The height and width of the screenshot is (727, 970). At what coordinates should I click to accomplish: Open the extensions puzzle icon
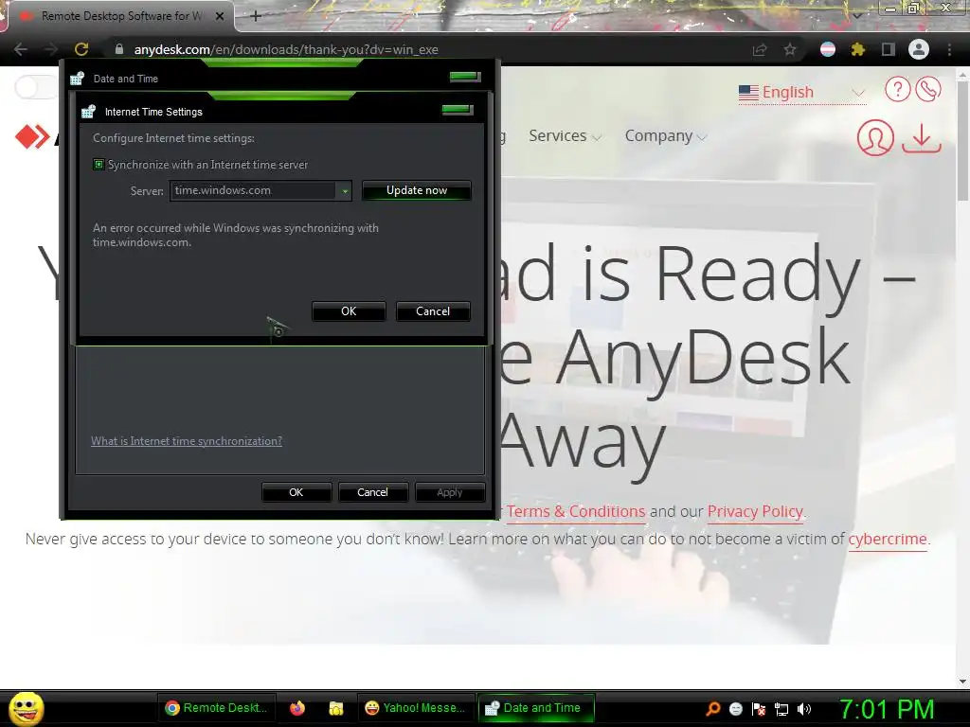(857, 49)
